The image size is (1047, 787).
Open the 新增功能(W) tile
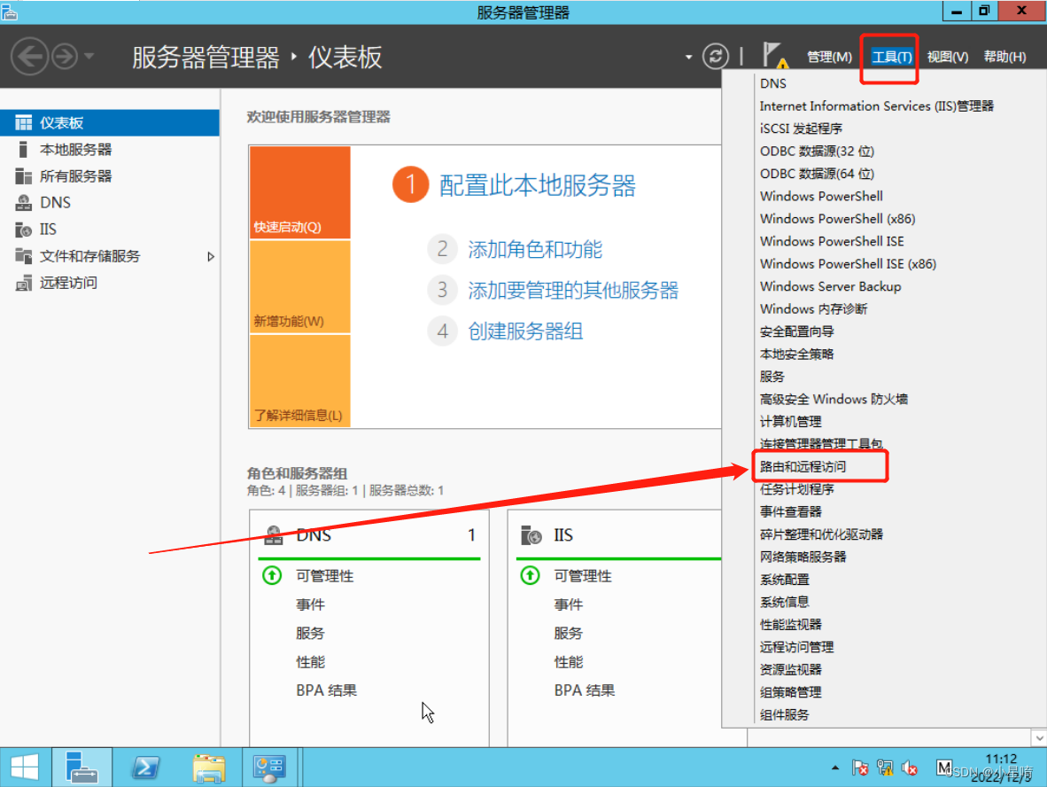click(x=299, y=286)
